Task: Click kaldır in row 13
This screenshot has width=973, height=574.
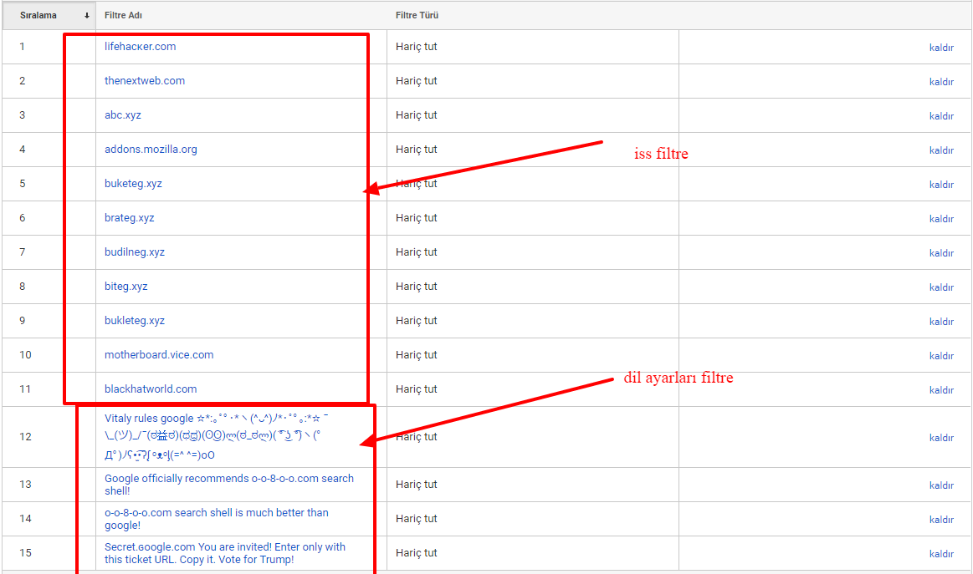Action: (941, 485)
